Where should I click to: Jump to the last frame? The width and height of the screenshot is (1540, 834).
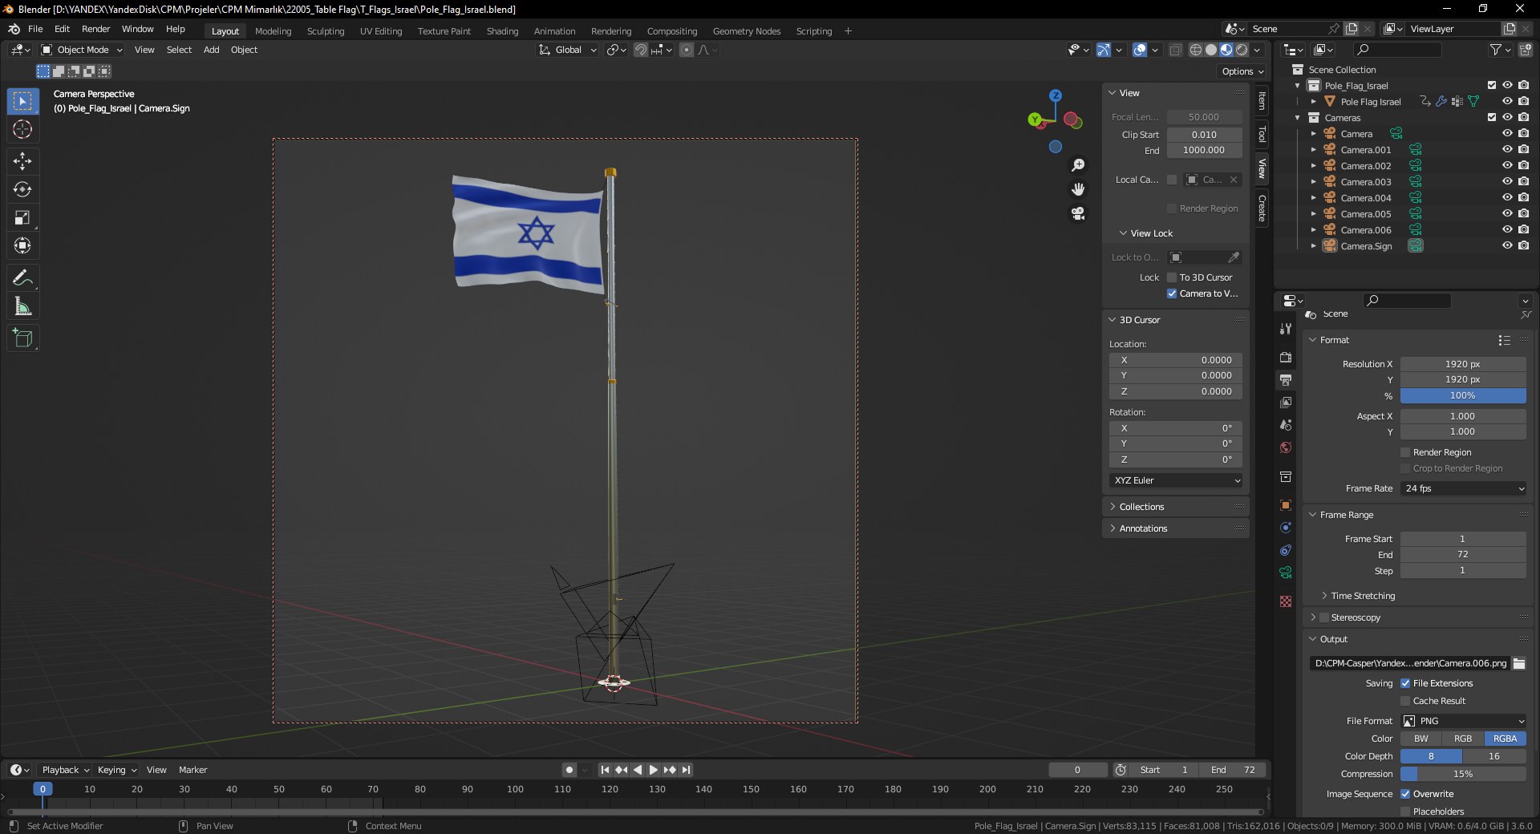(x=686, y=770)
